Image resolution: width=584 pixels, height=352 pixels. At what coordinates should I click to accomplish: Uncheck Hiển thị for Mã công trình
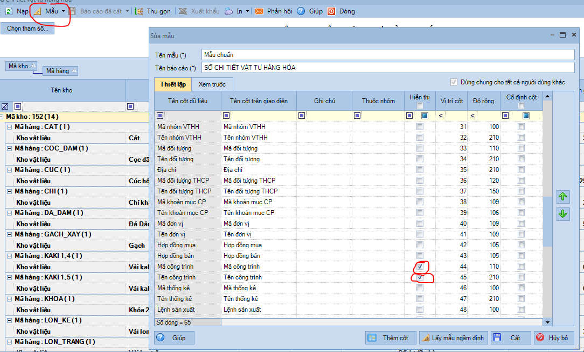[420, 267]
